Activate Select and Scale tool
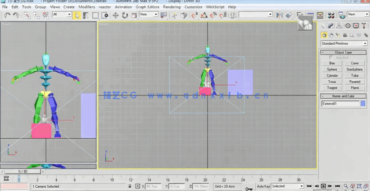 [134, 15]
